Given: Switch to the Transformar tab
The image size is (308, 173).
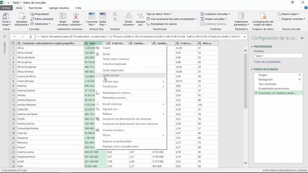Looking at the screenshot, I should coord(35,8).
